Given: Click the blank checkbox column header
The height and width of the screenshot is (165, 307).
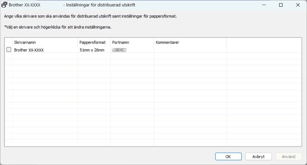Looking at the screenshot, I should [x=8, y=42].
